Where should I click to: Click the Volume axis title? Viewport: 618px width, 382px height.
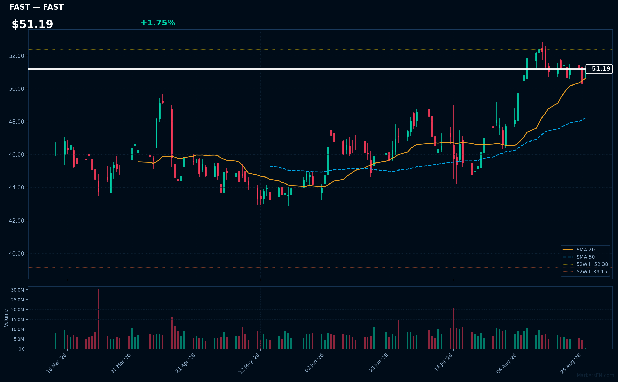6,318
